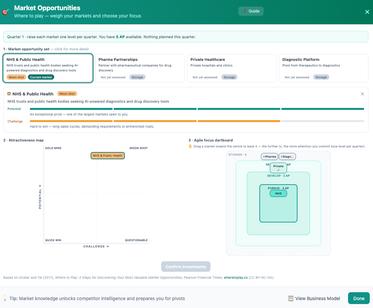
Task: Click the Private chip on the dartboard
Action: pyautogui.click(x=278, y=167)
